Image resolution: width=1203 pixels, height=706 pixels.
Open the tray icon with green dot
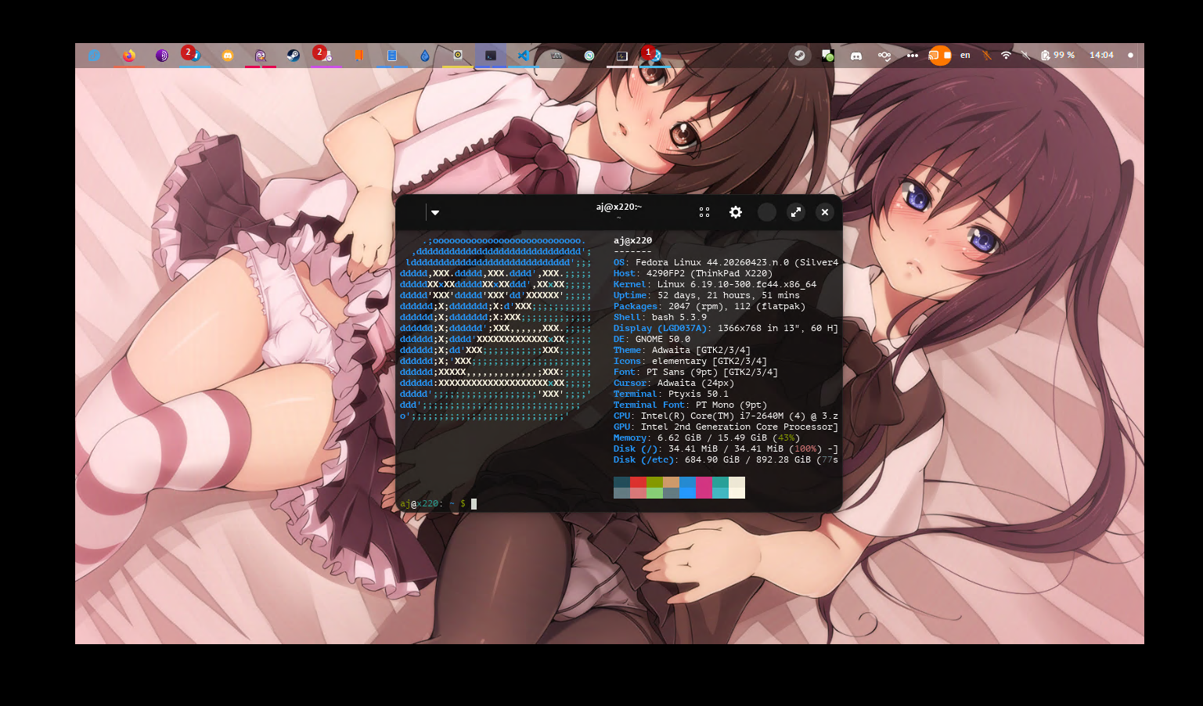pos(827,56)
